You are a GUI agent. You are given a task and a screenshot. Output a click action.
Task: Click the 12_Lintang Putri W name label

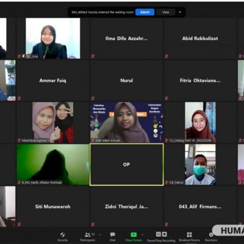pyautogui.click(x=190, y=140)
